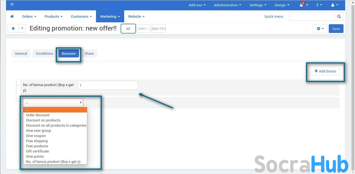
Task: Choose Give user group option
Action: click(55, 130)
